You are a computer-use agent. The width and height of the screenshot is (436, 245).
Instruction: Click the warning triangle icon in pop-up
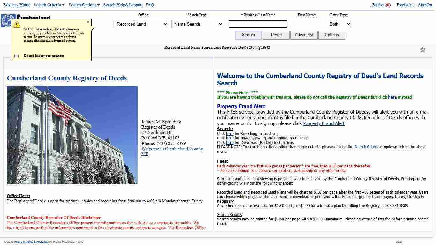point(17,25)
